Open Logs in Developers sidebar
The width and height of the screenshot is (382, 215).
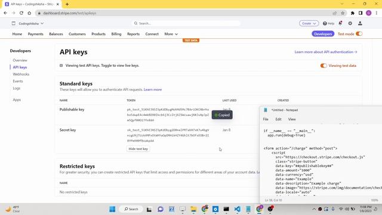[17, 88]
